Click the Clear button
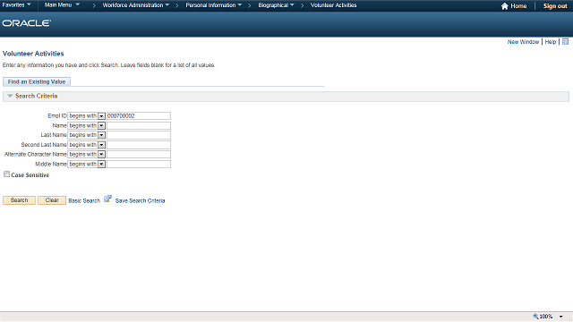 tap(52, 200)
